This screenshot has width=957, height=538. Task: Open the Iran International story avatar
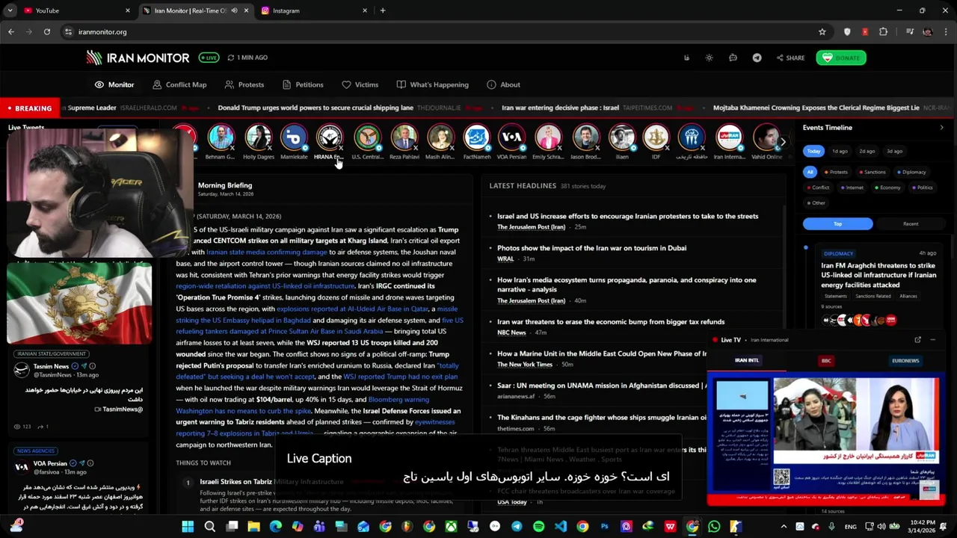click(729, 138)
